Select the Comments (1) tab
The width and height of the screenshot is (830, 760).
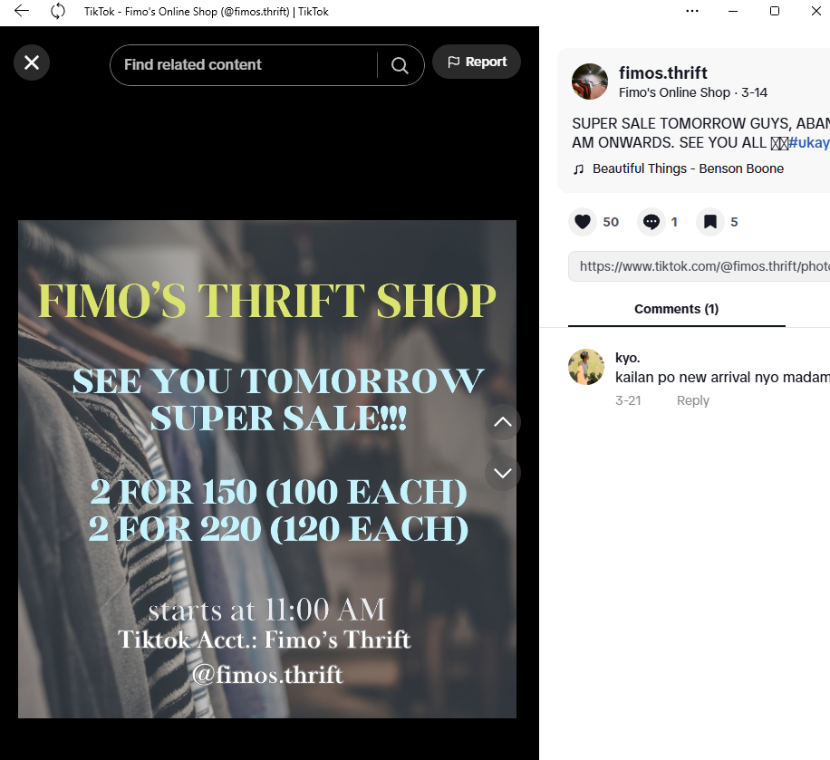[677, 309]
